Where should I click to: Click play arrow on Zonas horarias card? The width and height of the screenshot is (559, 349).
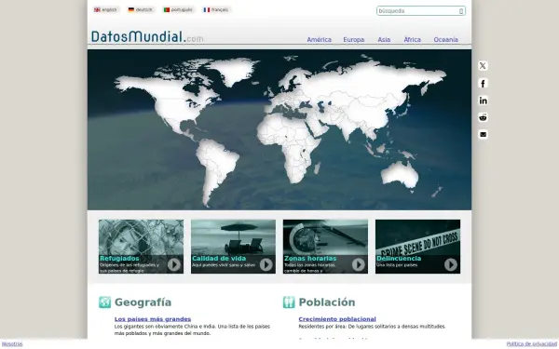click(x=359, y=264)
